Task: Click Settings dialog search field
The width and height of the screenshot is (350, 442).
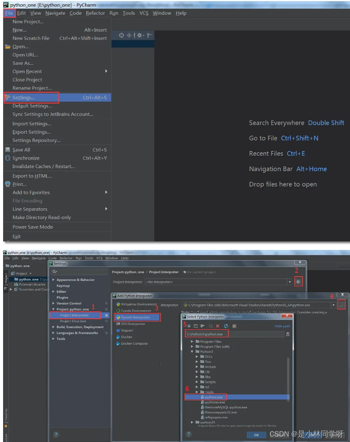Action: pos(79,272)
